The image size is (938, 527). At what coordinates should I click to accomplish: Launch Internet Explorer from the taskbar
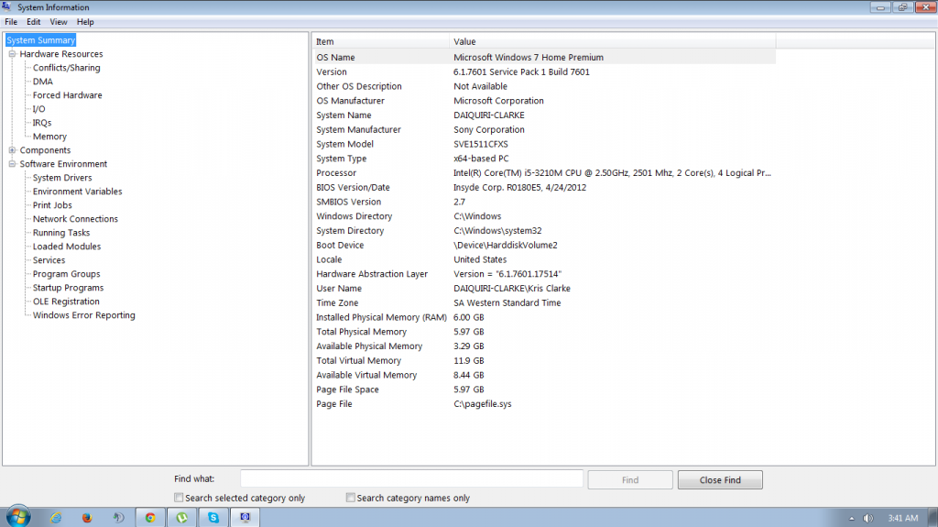point(56,518)
